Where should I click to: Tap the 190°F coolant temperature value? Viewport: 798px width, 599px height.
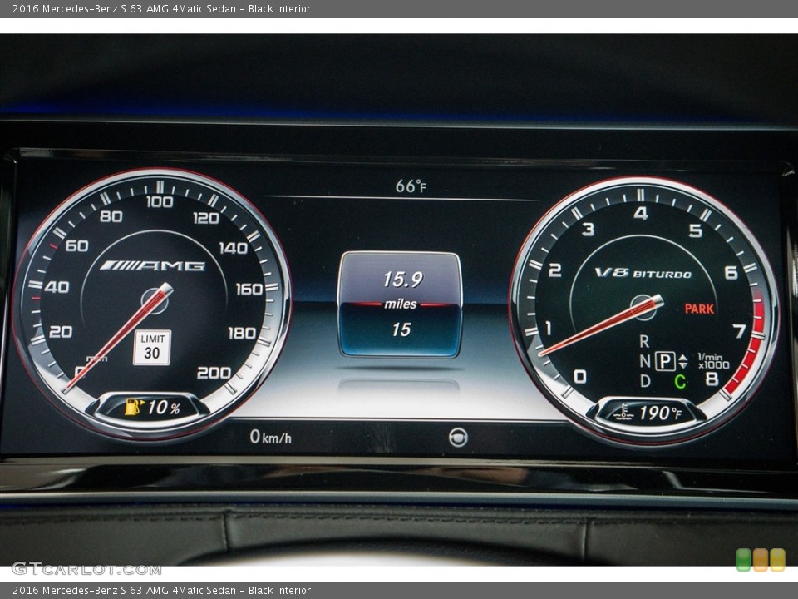660,413
